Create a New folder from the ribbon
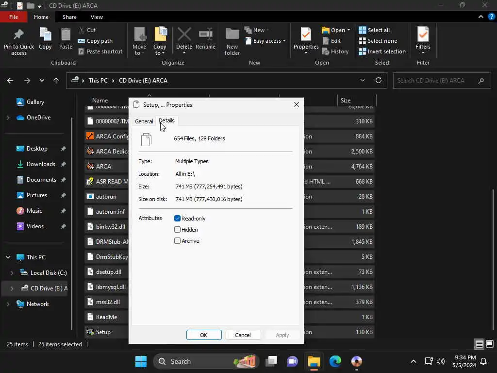This screenshot has width=497, height=373. point(232,42)
